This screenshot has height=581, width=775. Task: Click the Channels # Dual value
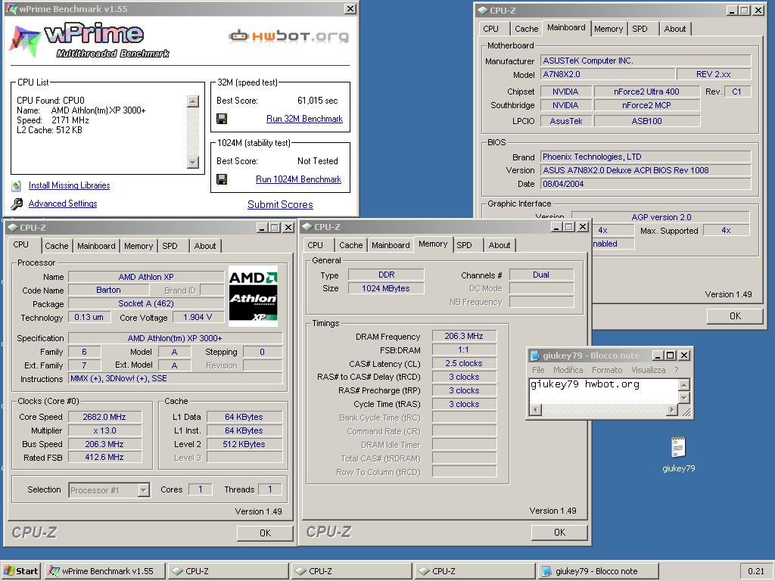541,275
